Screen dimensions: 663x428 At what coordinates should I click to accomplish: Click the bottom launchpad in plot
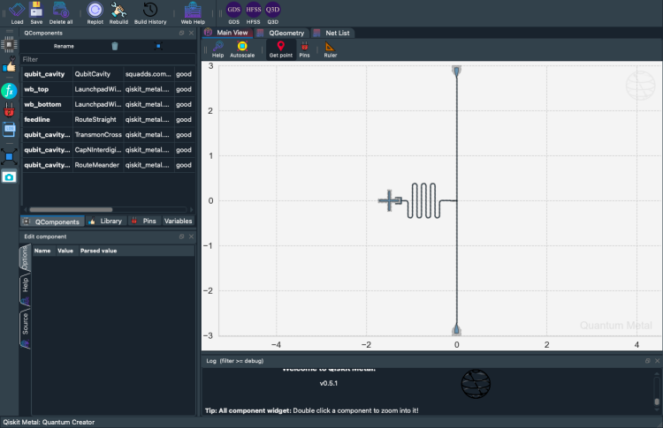pyautogui.click(x=456, y=329)
